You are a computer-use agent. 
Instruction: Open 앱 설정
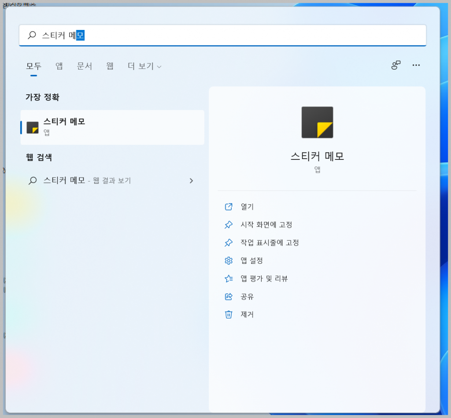click(x=251, y=261)
